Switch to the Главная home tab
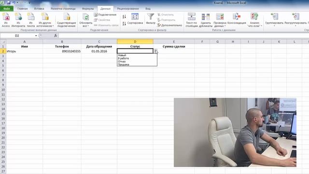Screen dimensions: 309x174 click(x=23, y=9)
